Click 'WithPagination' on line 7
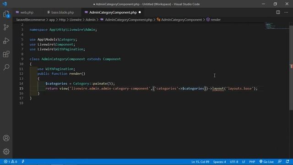Screen dimensions: 293x165 [x=69, y=49]
